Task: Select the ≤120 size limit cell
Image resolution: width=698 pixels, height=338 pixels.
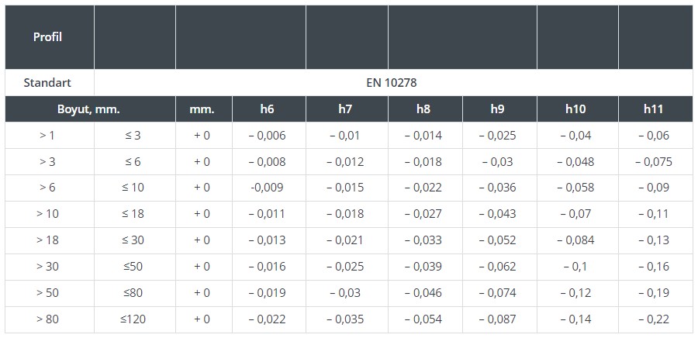Action: (x=134, y=319)
